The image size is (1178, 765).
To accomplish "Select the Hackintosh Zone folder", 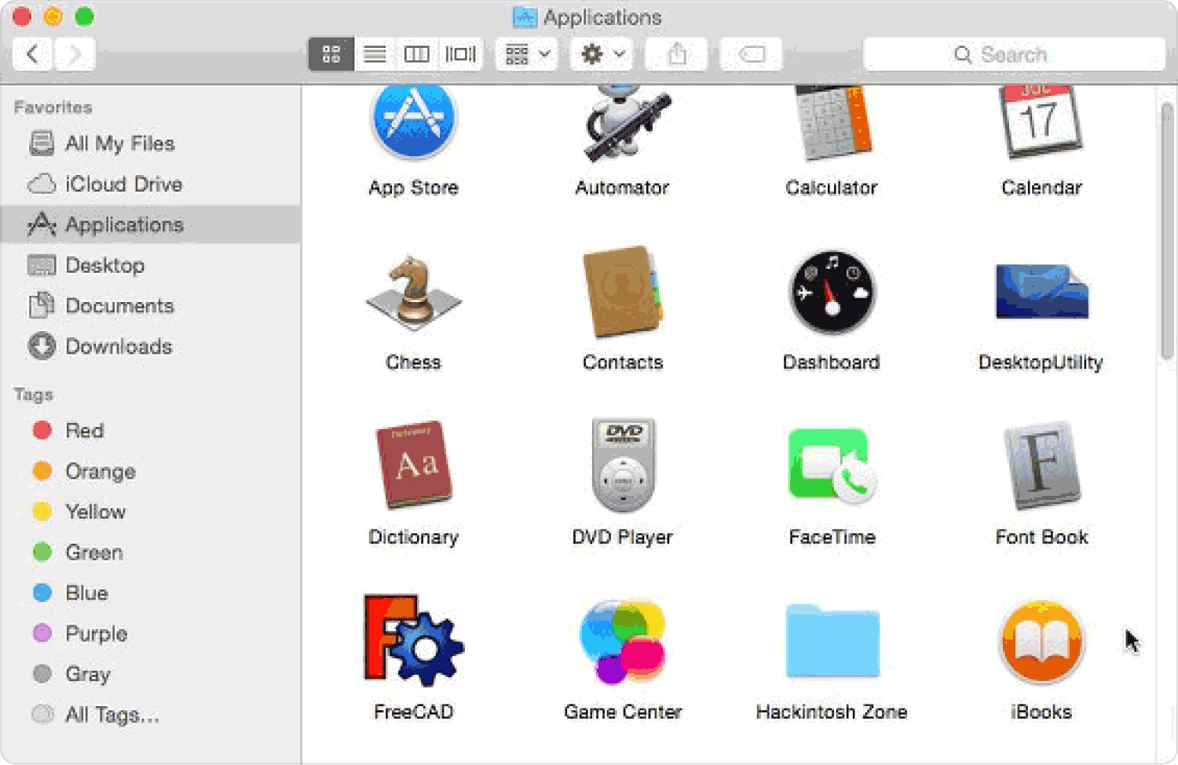I will (x=832, y=641).
